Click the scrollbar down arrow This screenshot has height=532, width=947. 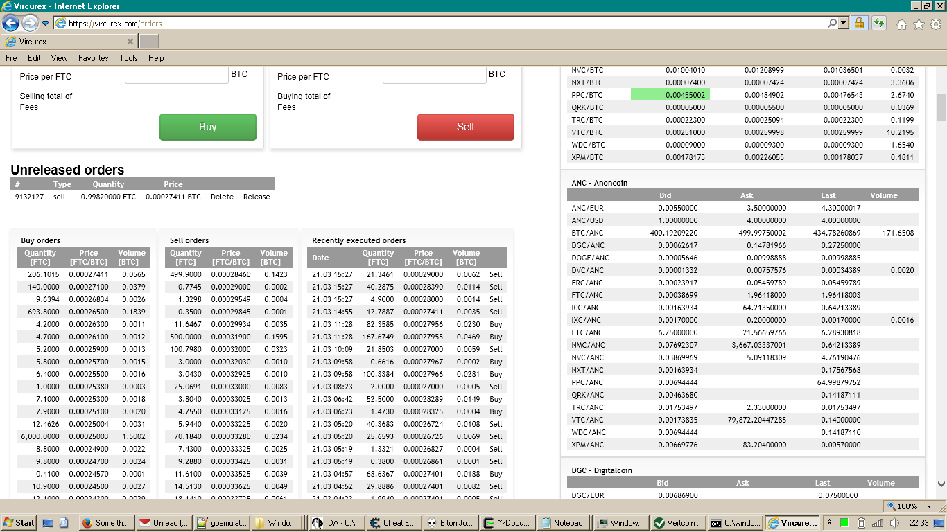[941, 484]
